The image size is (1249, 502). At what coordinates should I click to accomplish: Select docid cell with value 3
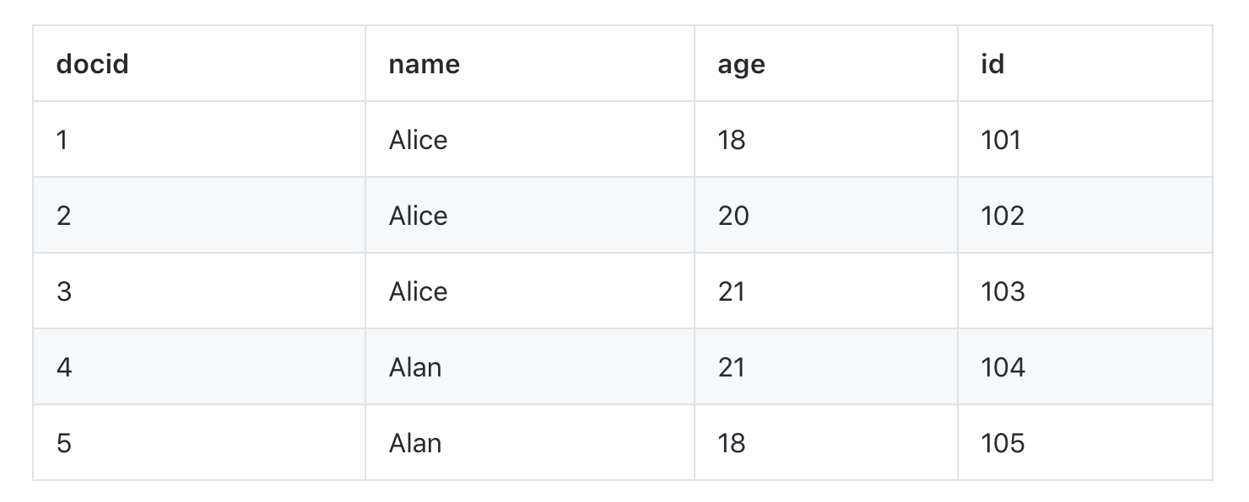click(x=63, y=291)
